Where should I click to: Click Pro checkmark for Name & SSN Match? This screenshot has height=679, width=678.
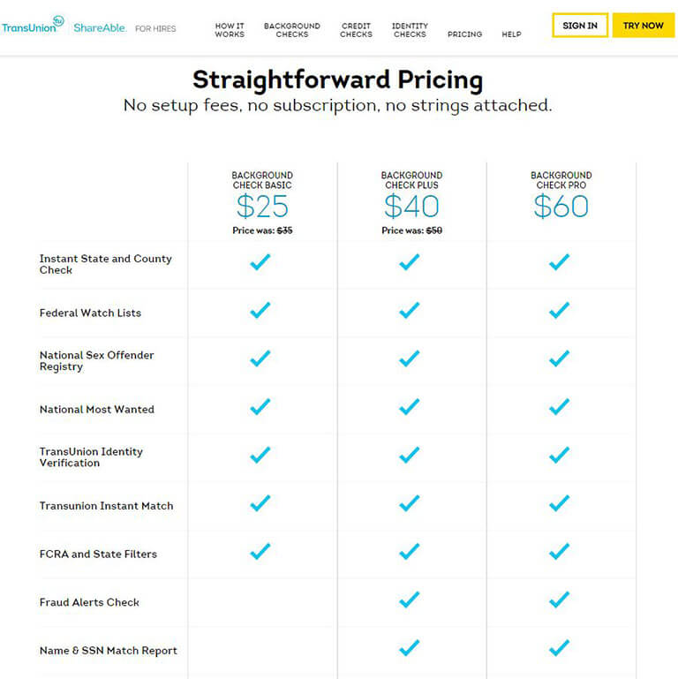pyautogui.click(x=560, y=648)
